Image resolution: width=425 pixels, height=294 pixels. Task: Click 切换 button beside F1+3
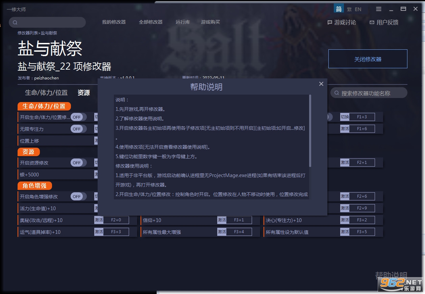click(345, 117)
